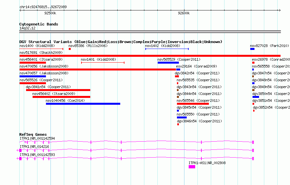The image size is (290, 185).
Task: Click the nsv565550 (Cooper2011) blue bar
Action: 182,117
